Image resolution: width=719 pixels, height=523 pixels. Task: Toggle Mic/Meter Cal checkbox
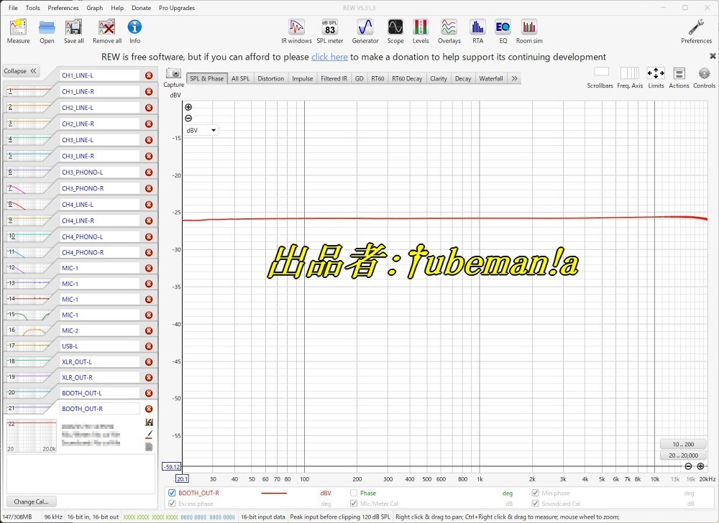tap(354, 504)
